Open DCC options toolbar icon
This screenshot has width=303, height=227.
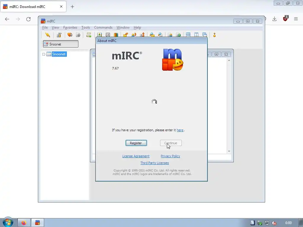142,35
